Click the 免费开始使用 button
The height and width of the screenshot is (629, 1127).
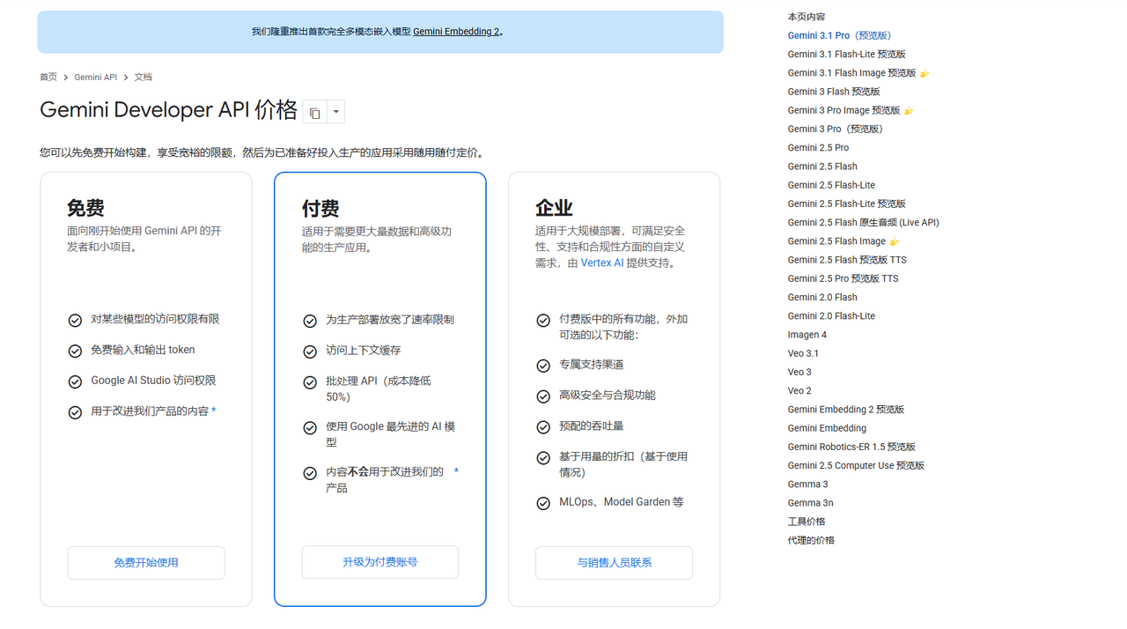coord(146,563)
